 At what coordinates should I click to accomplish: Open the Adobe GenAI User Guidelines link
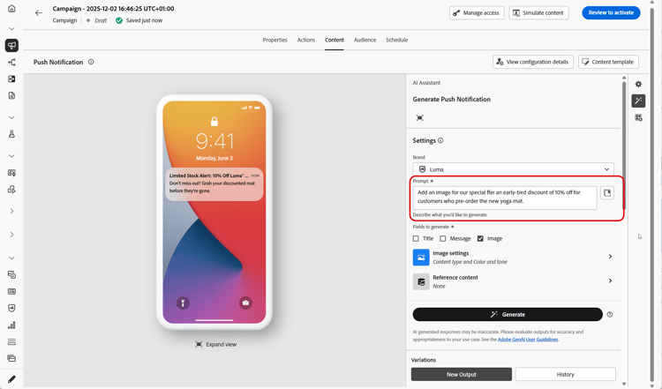[528, 340]
